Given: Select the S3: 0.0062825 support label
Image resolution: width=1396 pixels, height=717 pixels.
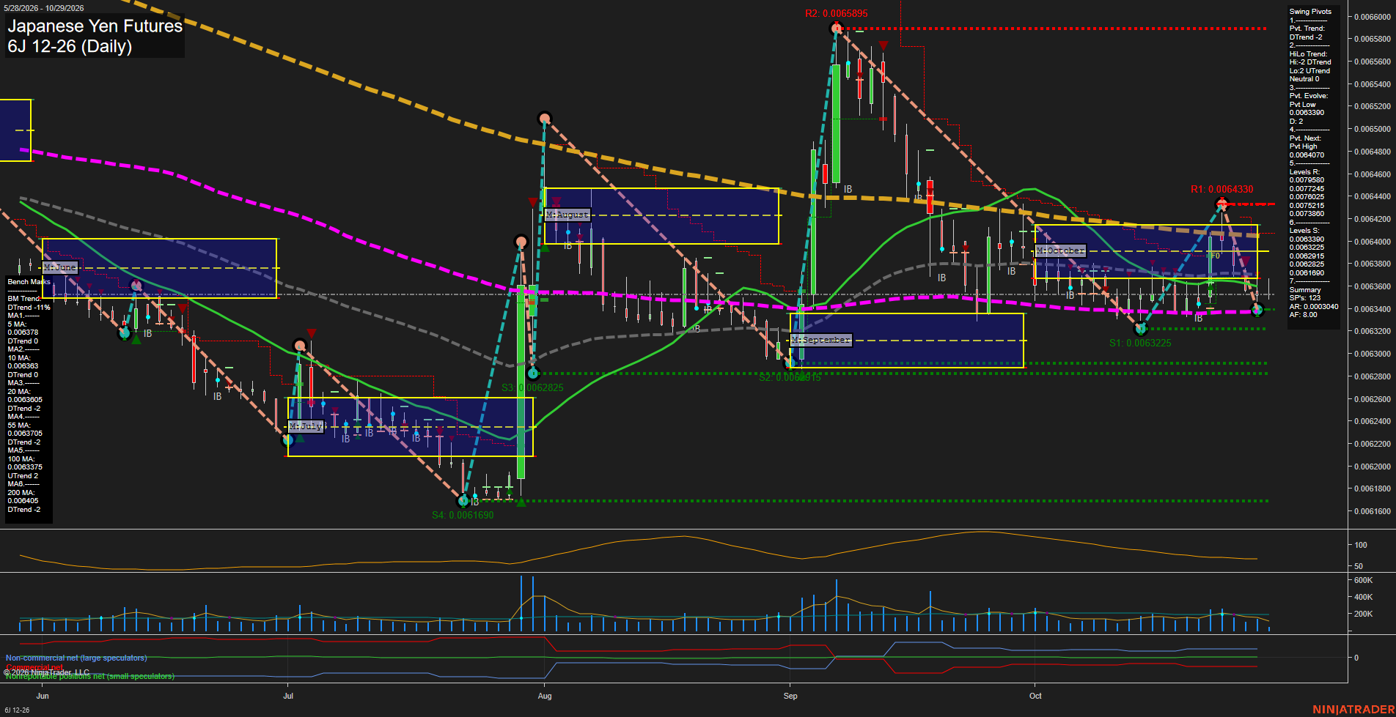Looking at the screenshot, I should pyautogui.click(x=532, y=387).
